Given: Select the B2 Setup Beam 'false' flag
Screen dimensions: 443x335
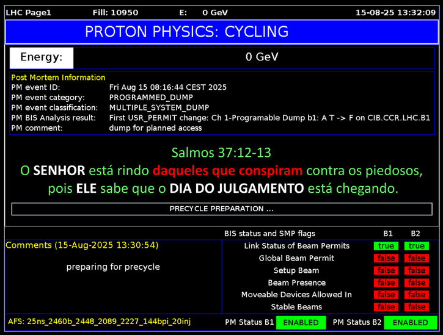Looking at the screenshot, I should click(416, 270).
